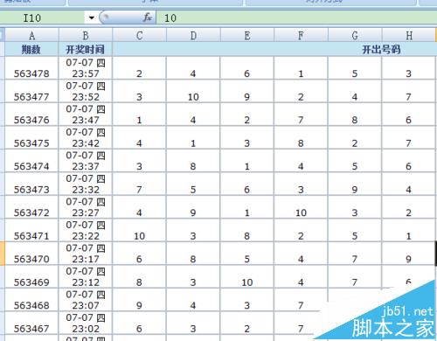Select value 9 in row 563473

tap(355, 184)
